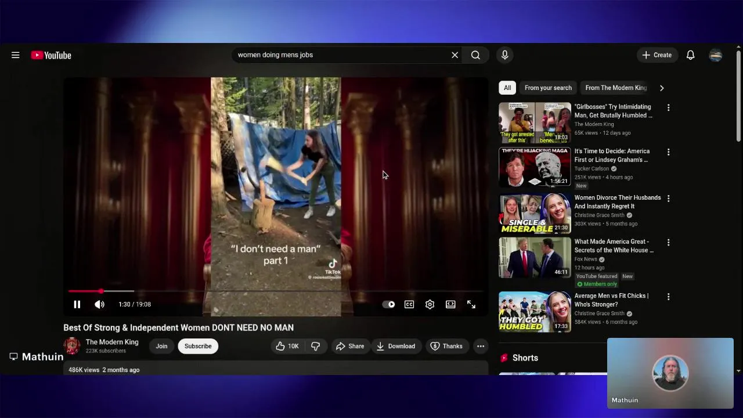The width and height of the screenshot is (743, 418).
Task: Open options for It's Time to Decide video
Action: (668, 152)
